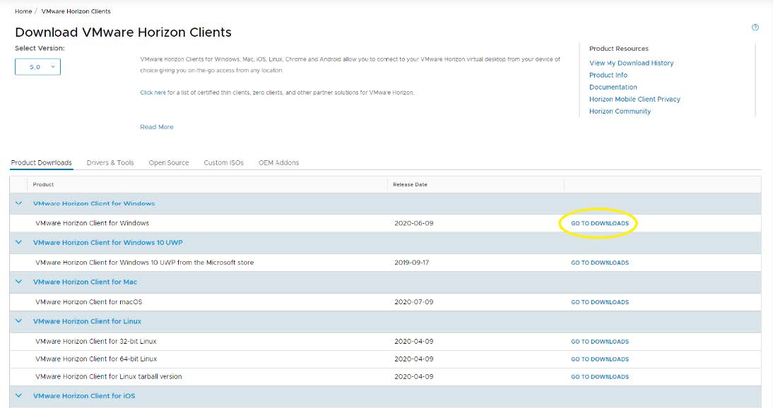
Task: Click the 'Click here' certified clients link
Action: (153, 92)
